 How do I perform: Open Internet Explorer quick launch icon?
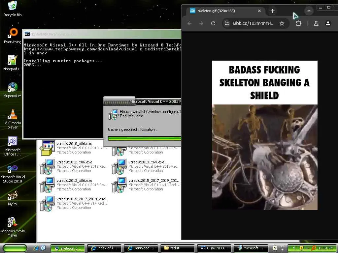(36, 248)
